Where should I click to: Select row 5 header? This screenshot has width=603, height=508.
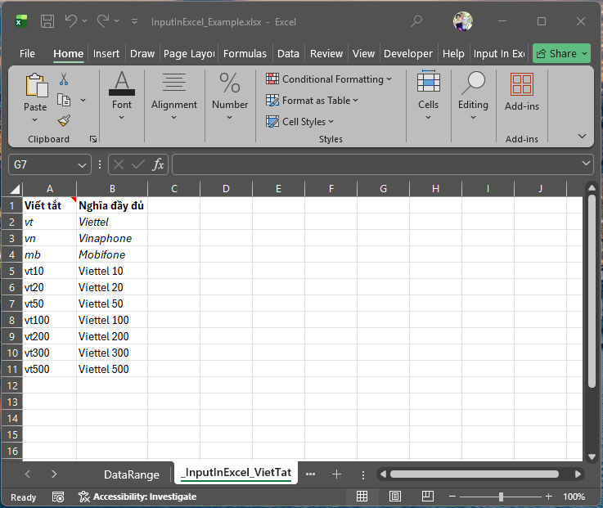click(x=12, y=271)
